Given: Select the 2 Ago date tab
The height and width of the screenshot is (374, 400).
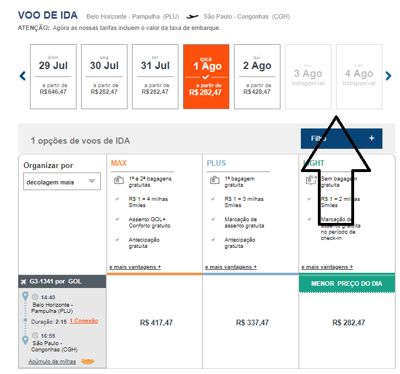Looking at the screenshot, I should 257,77.
